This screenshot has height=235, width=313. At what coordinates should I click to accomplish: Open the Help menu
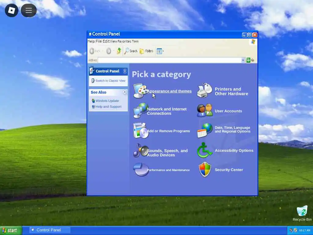(x=91, y=41)
